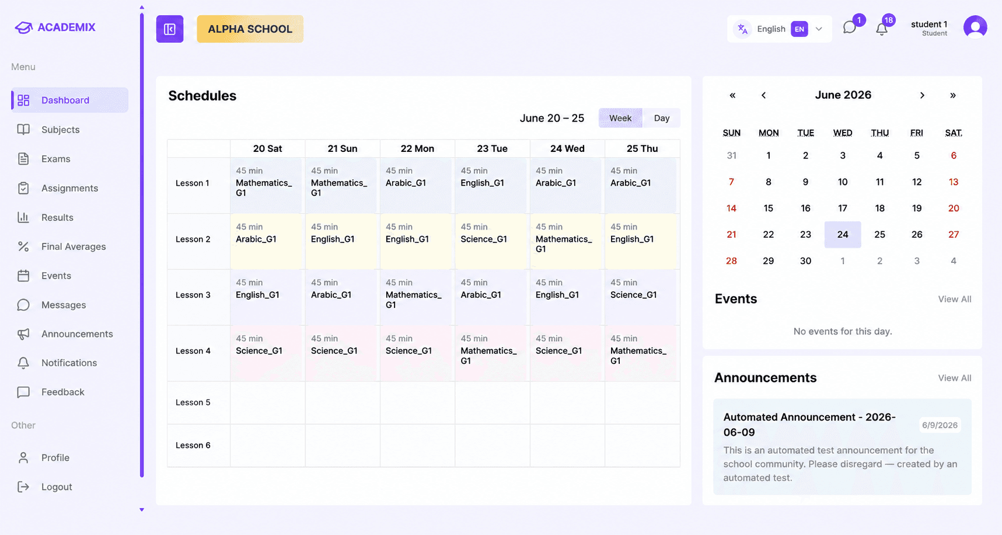Click the Subjects book icon in the sidebar
1002x535 pixels.
(x=23, y=130)
